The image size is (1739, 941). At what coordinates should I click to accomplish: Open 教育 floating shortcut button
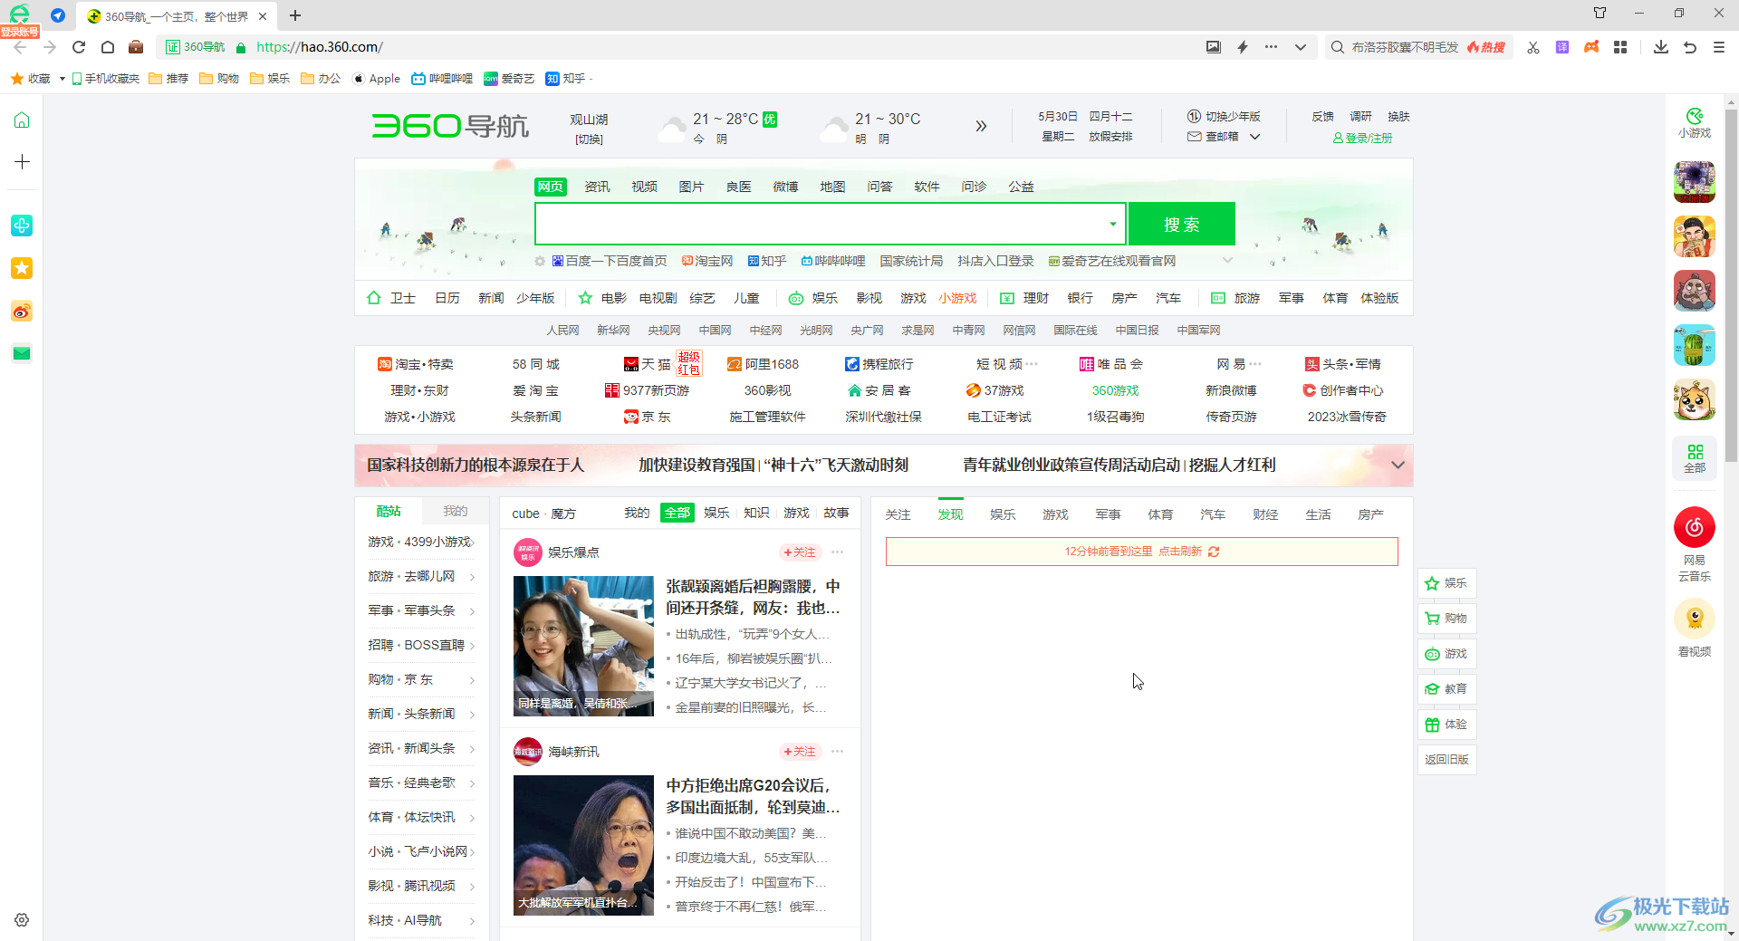click(1446, 688)
